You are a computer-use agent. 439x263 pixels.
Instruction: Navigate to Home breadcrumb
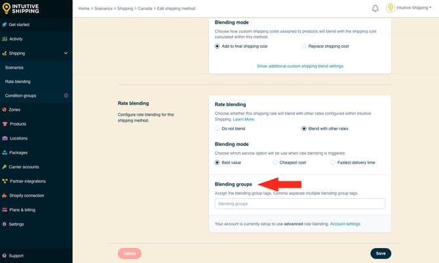pos(84,9)
